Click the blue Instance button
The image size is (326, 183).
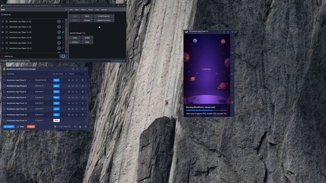(x=9, y=127)
